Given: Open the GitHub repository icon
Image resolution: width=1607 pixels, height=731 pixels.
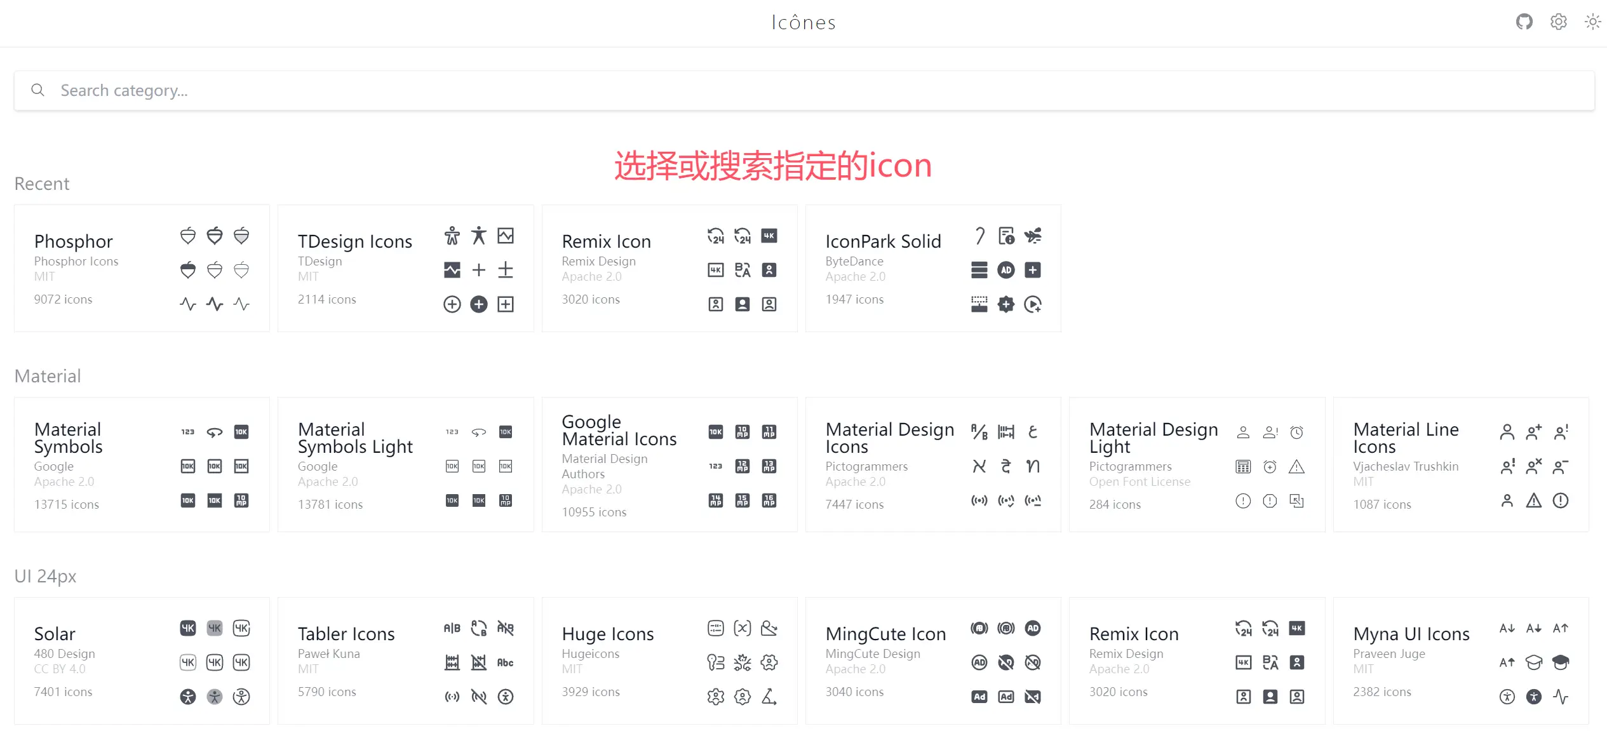Looking at the screenshot, I should click(x=1524, y=22).
